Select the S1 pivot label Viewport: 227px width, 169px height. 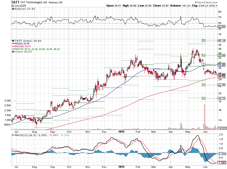point(203,85)
